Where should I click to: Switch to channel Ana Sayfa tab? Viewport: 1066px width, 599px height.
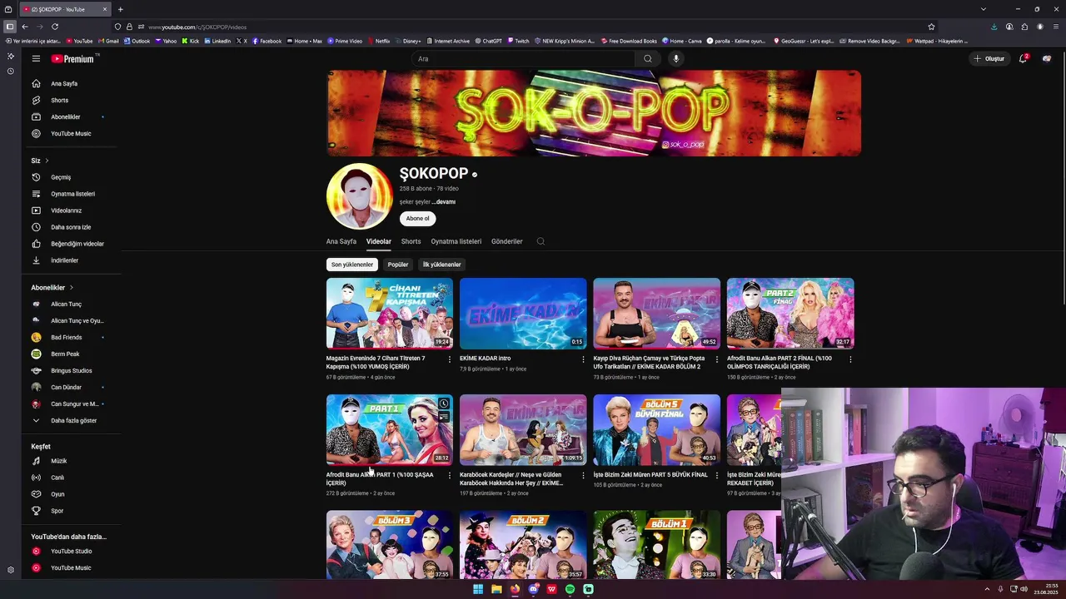point(341,241)
